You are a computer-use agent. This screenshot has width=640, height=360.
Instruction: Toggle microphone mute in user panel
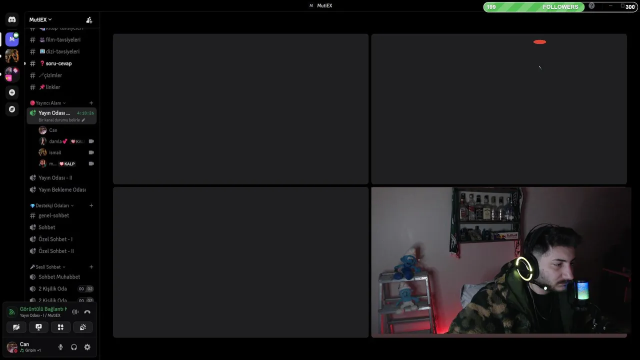60,347
